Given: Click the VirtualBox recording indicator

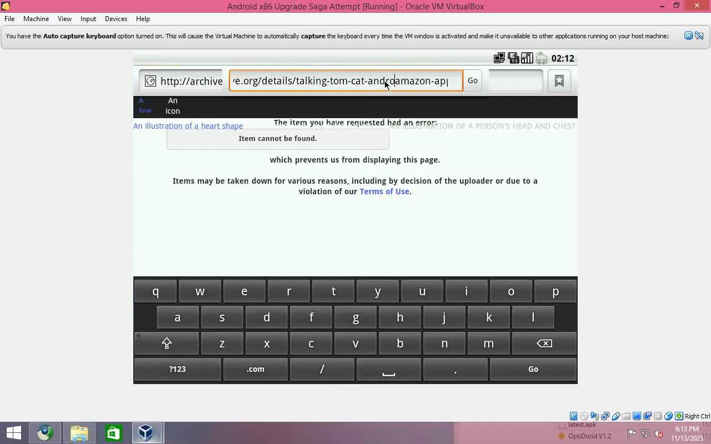Looking at the screenshot, I should [x=647, y=416].
